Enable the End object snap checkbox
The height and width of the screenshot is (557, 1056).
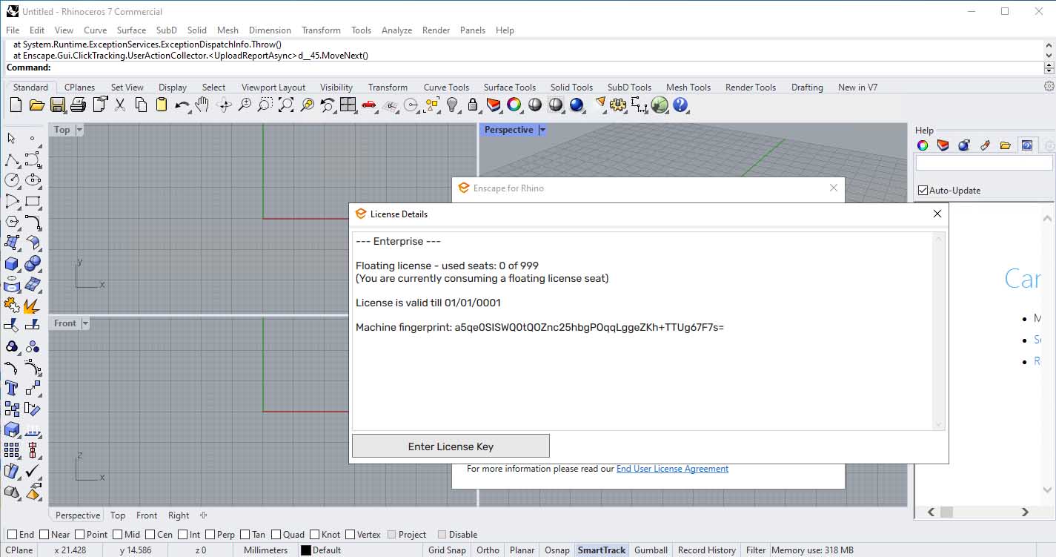[x=13, y=535]
